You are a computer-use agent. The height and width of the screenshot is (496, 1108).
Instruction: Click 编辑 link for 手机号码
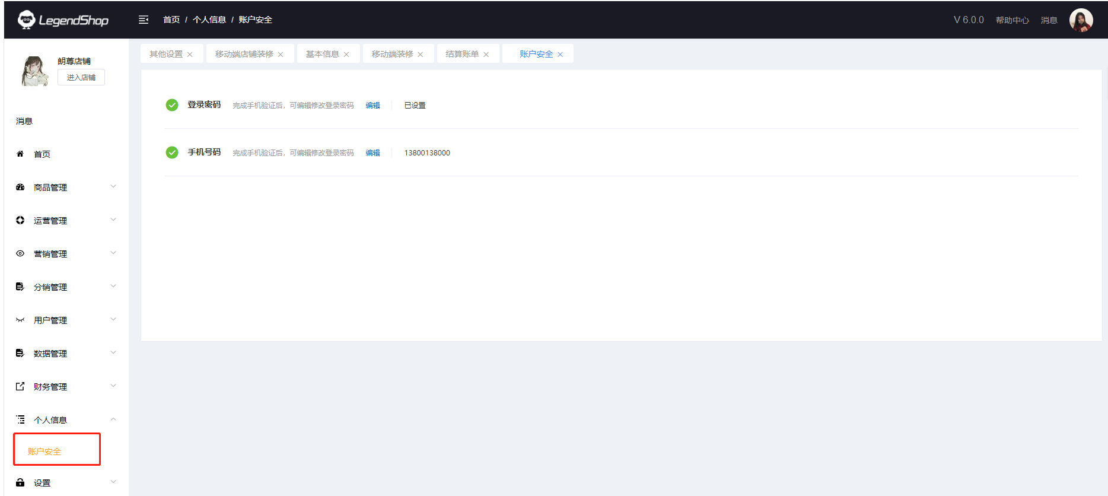[x=372, y=153]
